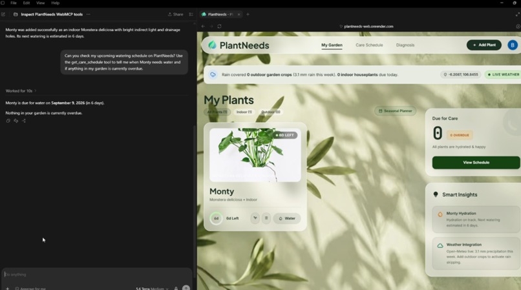Open the three-dot menu next to chat title
The image size is (521, 290).
pos(88,14)
